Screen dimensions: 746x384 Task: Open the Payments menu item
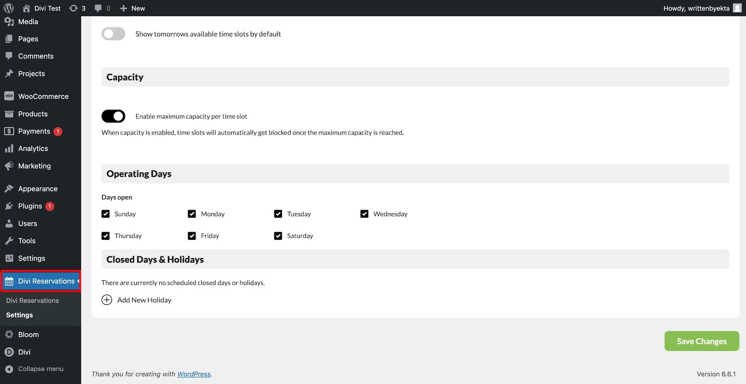click(34, 131)
